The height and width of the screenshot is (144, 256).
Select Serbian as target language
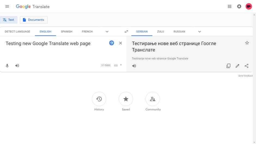coord(142,32)
